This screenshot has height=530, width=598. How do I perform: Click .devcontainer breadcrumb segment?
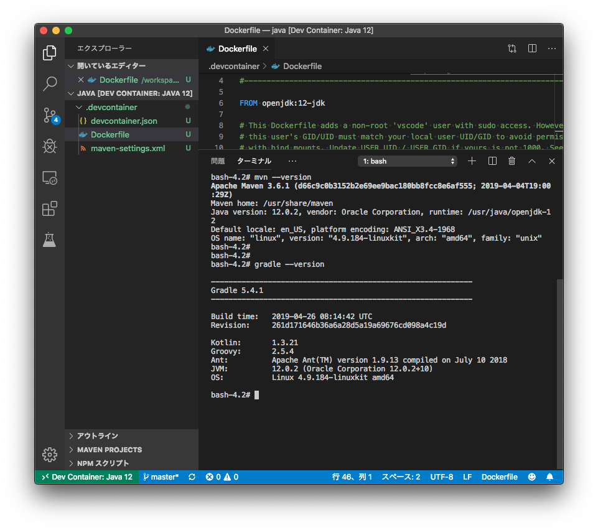click(234, 67)
